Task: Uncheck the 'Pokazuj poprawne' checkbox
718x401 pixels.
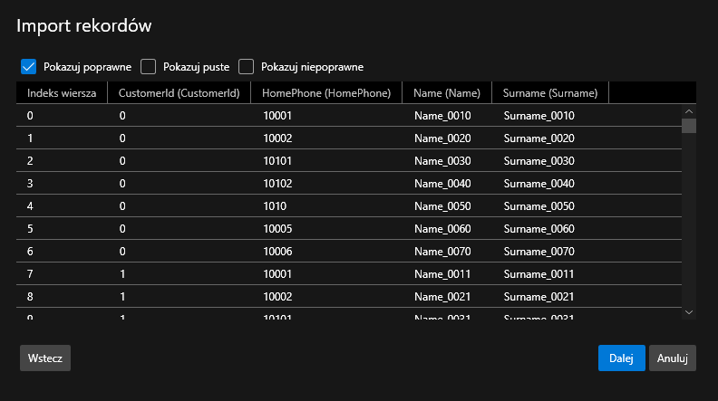Action: point(28,67)
